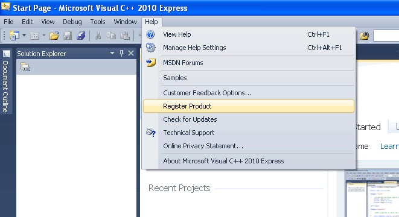Click the Add New Item toolbar icon
Image resolution: width=399 pixels, height=217 pixels.
click(x=34, y=36)
